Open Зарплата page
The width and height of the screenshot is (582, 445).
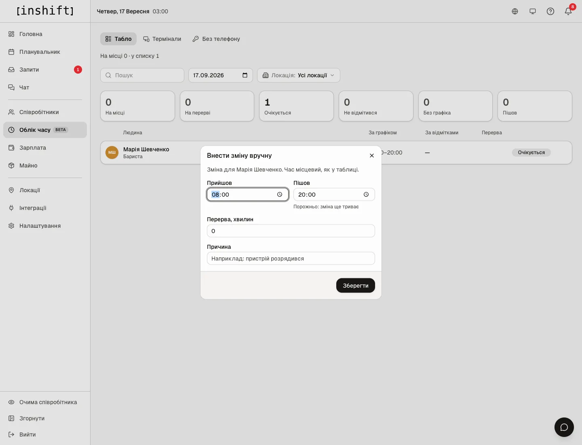(x=45, y=148)
